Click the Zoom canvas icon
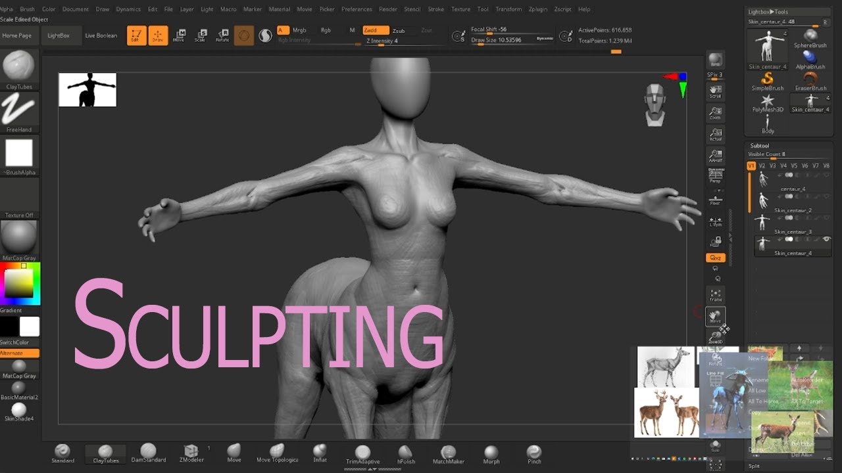 pyautogui.click(x=716, y=114)
